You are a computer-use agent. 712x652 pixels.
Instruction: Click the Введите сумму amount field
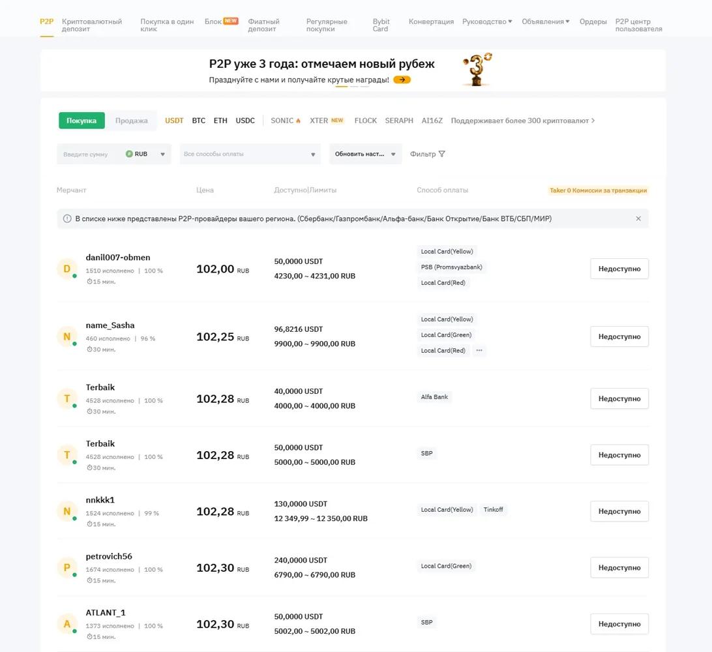pos(85,154)
